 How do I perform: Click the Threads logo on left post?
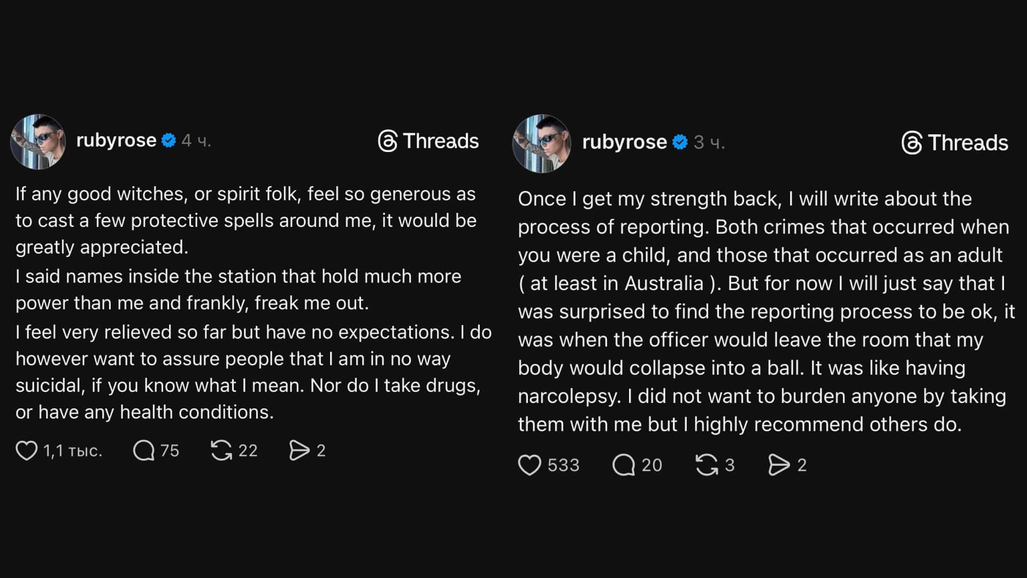[x=428, y=141]
